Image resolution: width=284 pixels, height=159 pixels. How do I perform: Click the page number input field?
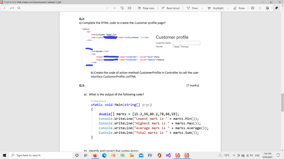(4, 8)
